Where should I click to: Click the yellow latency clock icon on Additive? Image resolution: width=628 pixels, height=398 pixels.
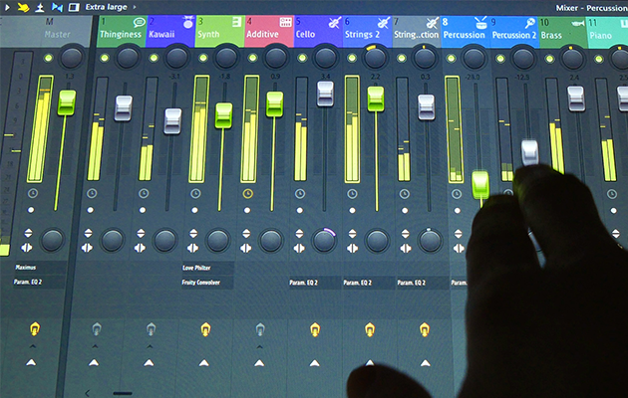248,193
